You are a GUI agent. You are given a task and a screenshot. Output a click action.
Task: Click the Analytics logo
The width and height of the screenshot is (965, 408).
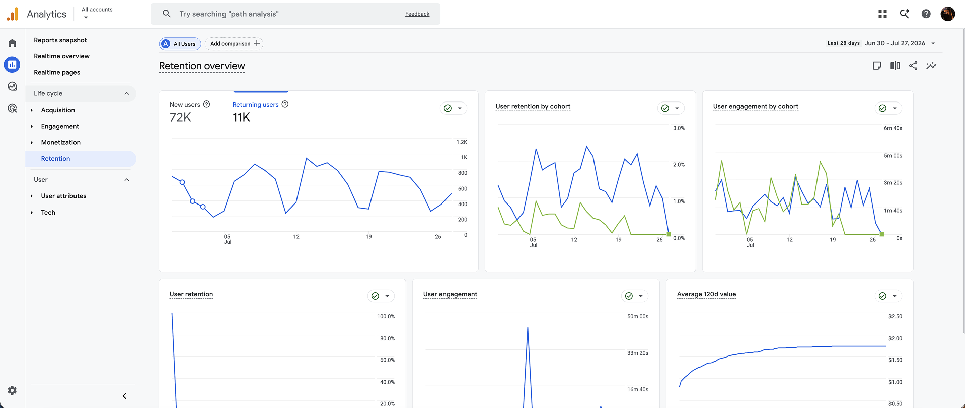tap(13, 14)
